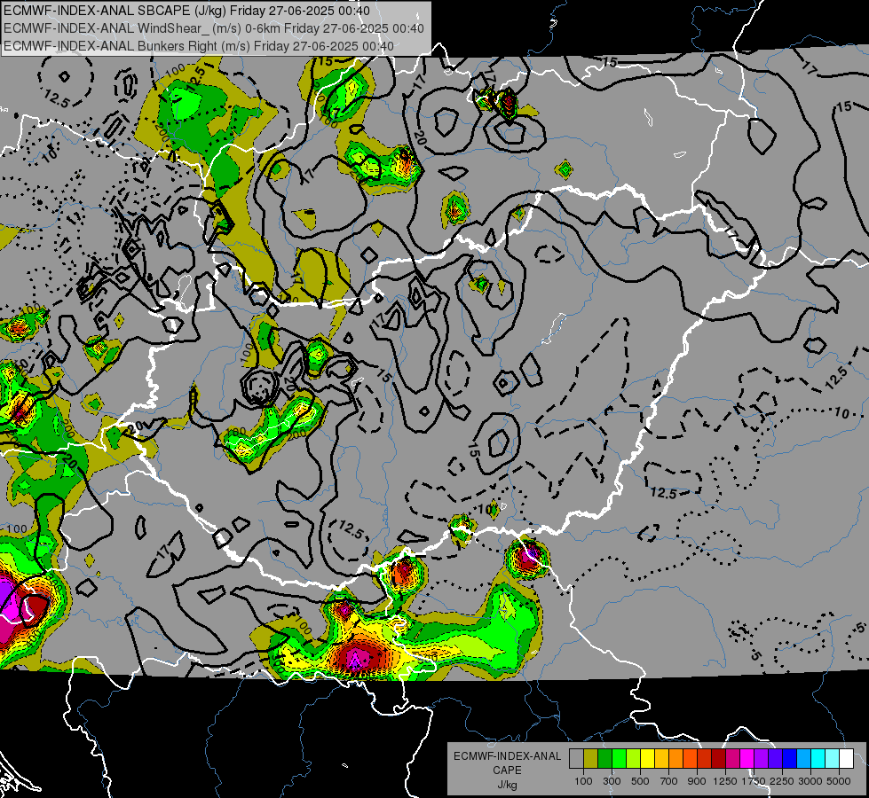This screenshot has height=798, width=869.
Task: Click the 1250 value under the colorbar
Action: 725,781
